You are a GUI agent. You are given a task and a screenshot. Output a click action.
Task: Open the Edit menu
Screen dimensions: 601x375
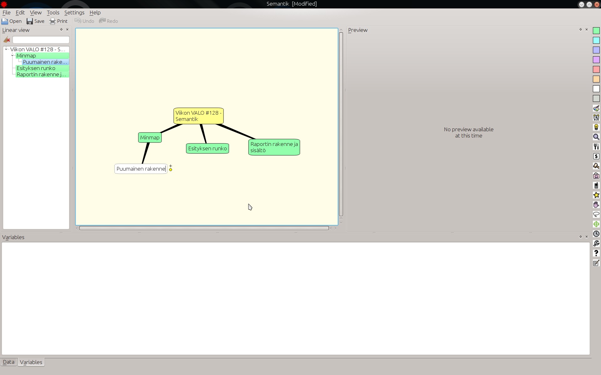point(20,12)
